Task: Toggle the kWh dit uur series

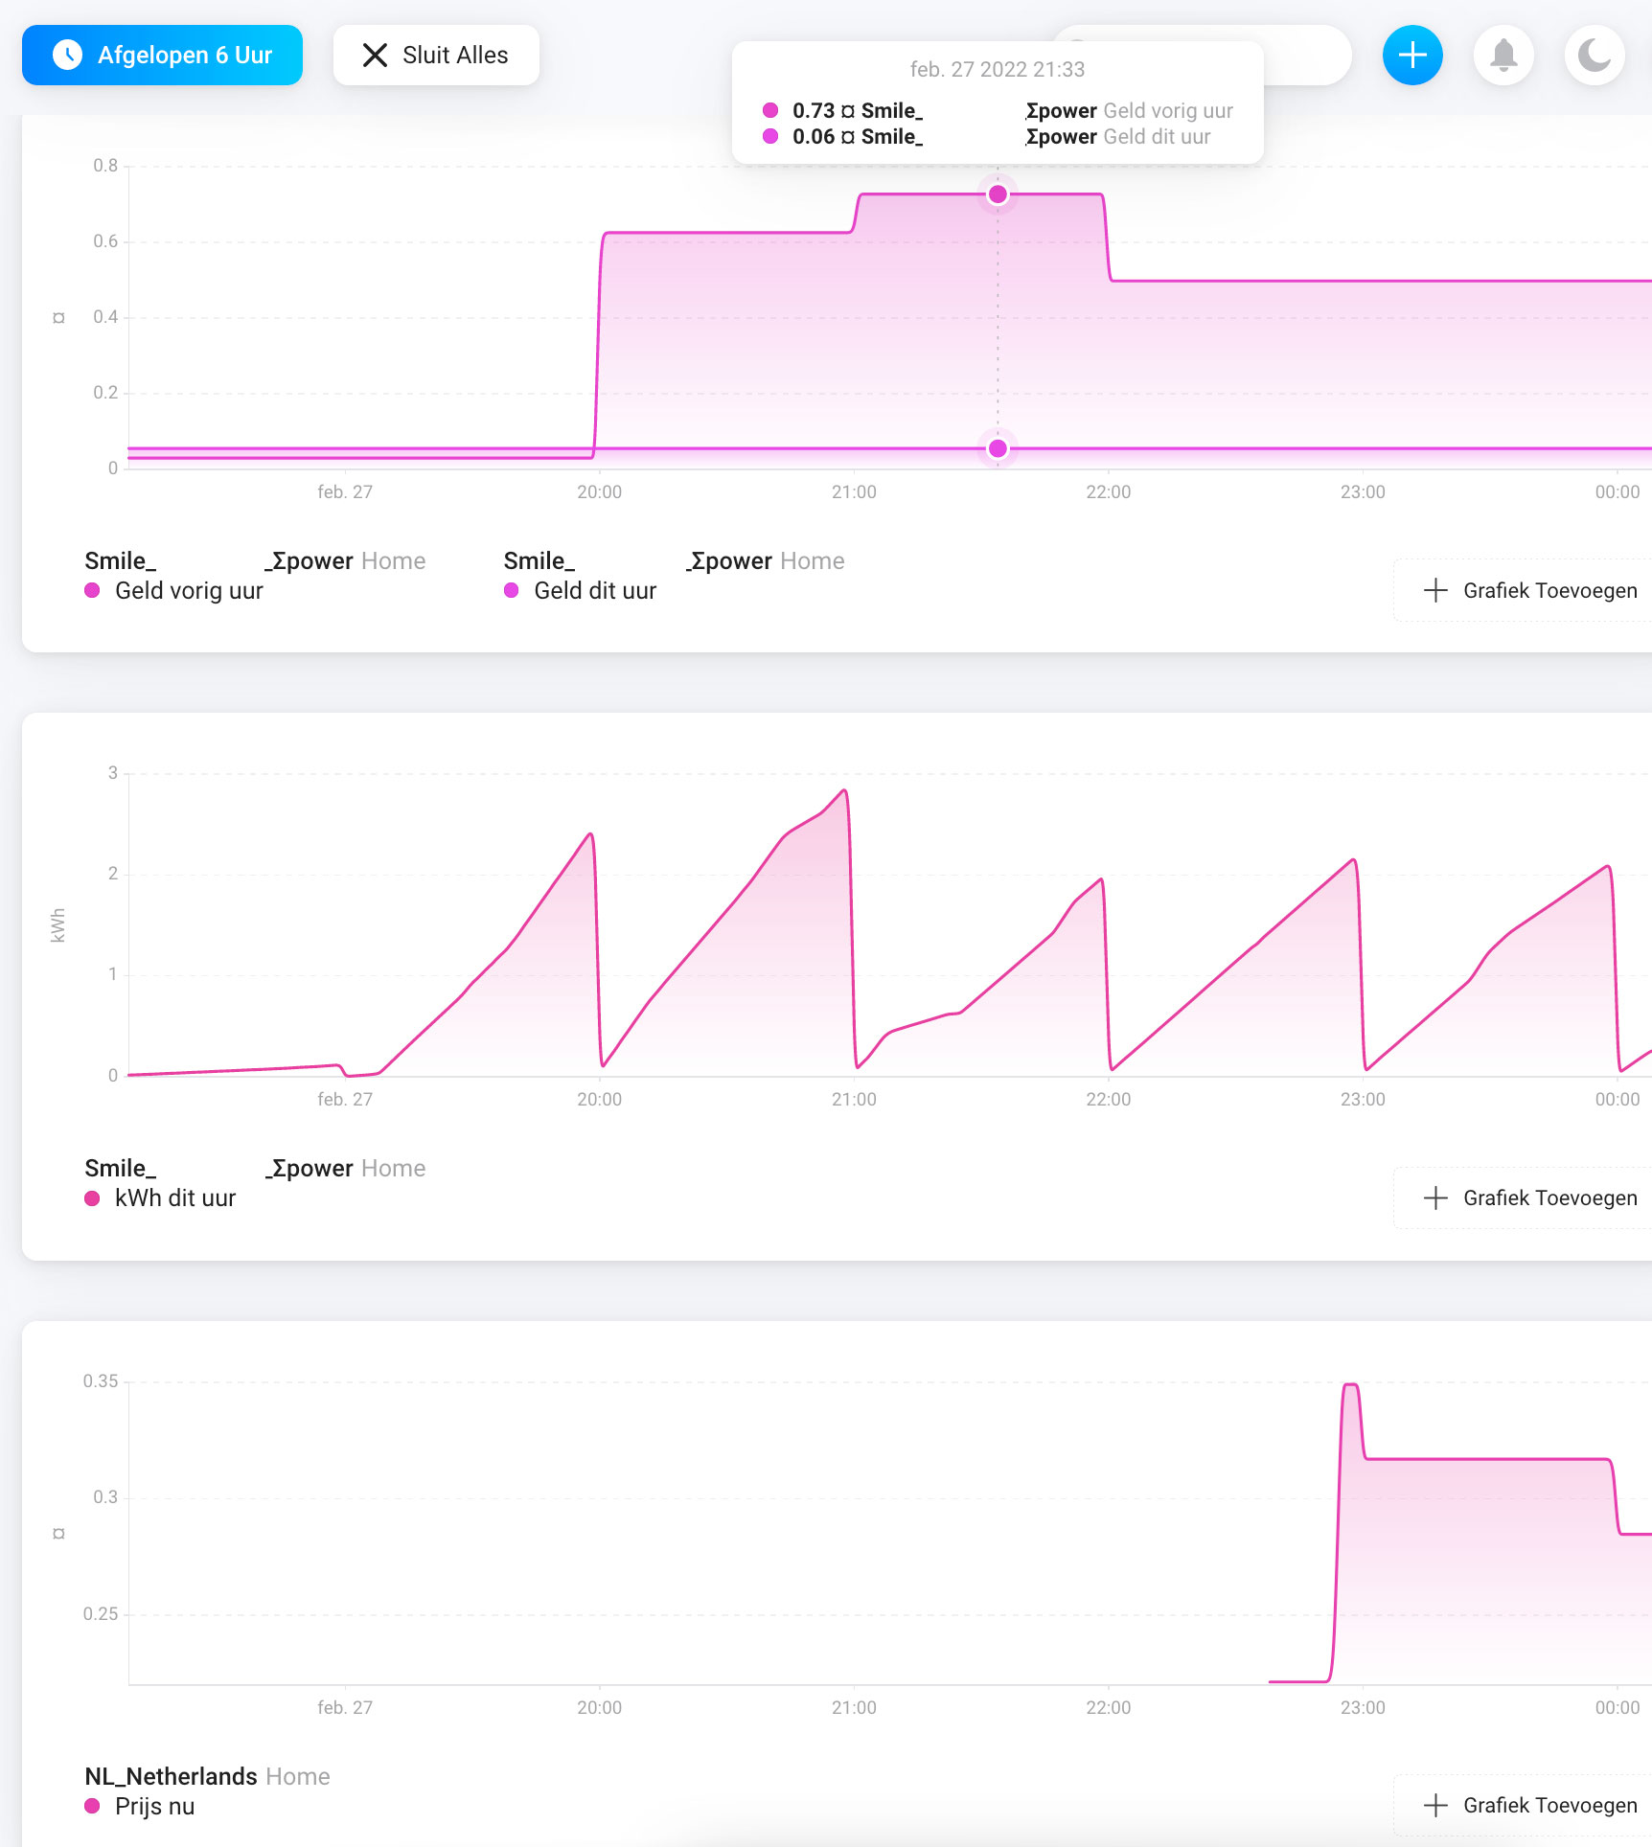Action: point(161,1197)
